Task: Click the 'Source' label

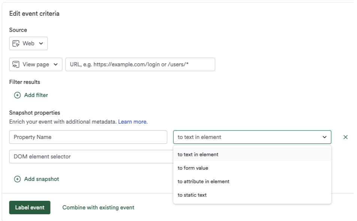Action: point(18,30)
